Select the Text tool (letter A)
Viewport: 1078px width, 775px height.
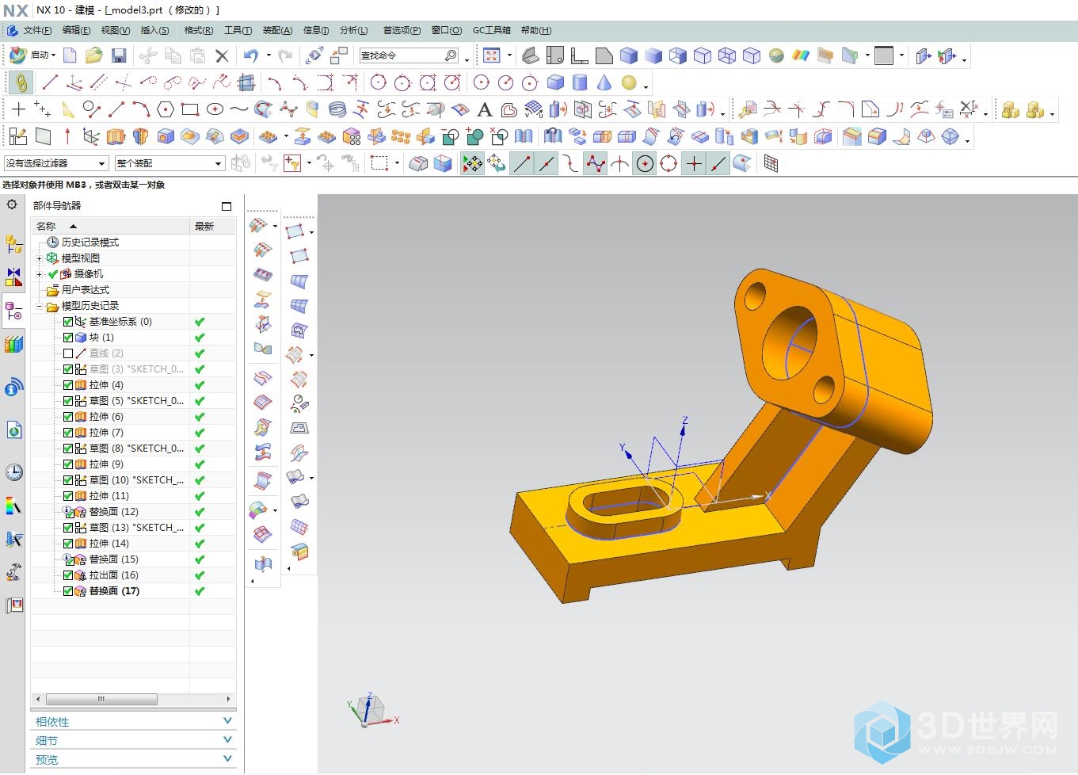(x=485, y=109)
